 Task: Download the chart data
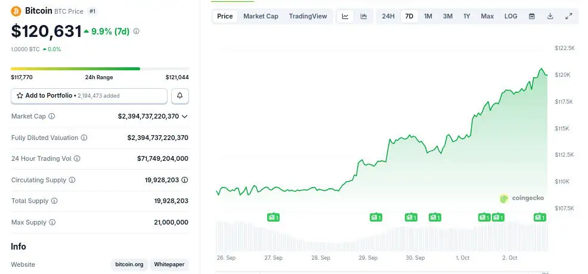point(550,16)
